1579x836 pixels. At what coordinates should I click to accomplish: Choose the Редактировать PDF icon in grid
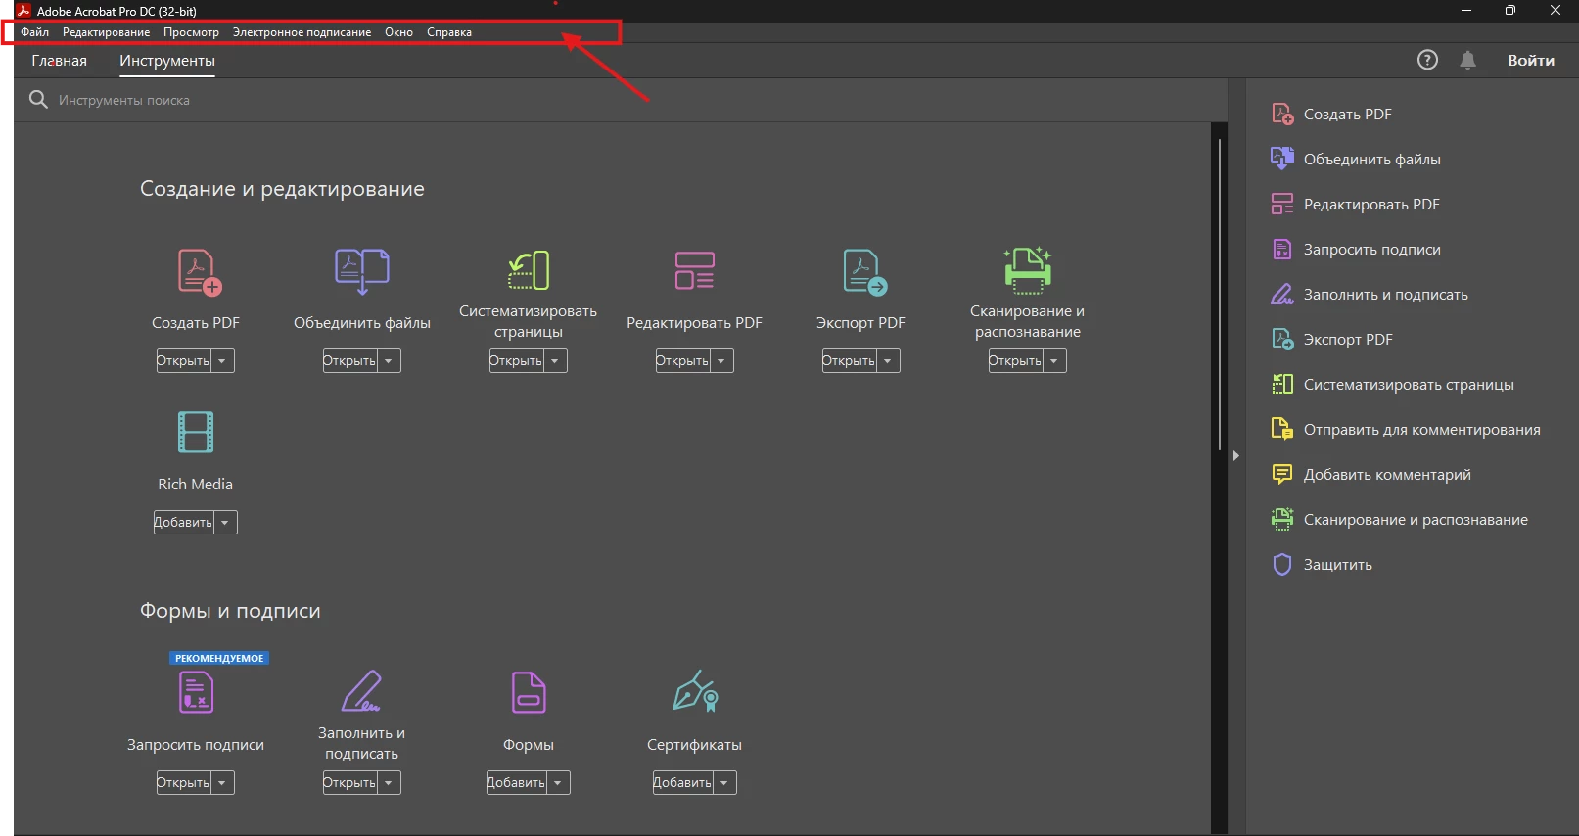pos(694,270)
